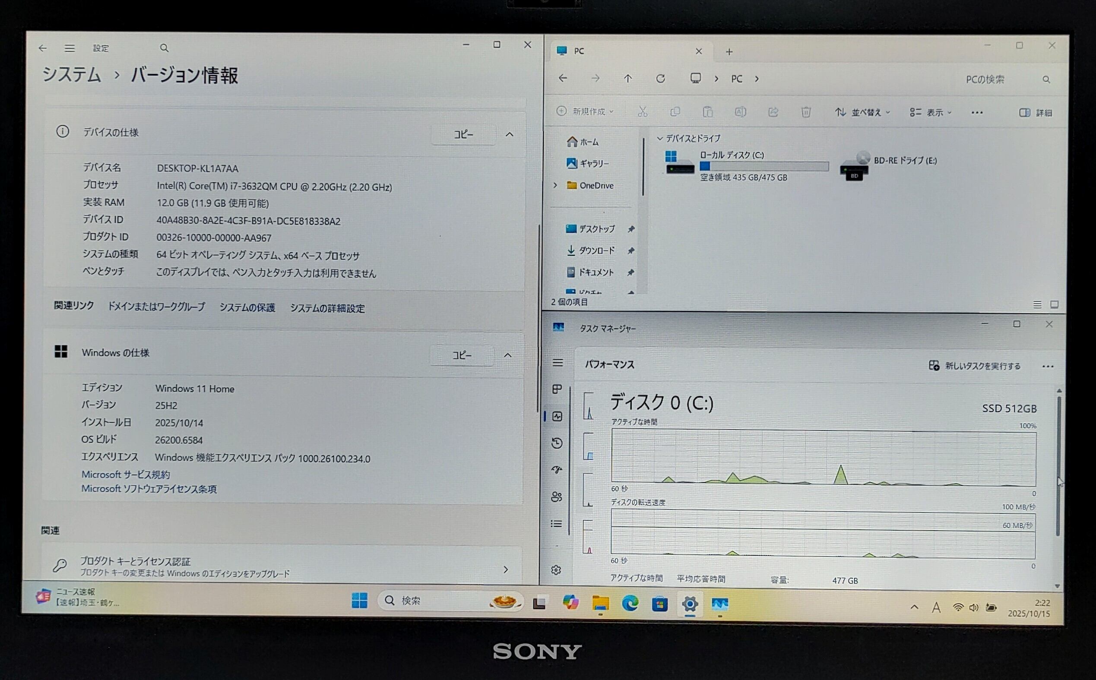Expand OneDrive in navigation pane
The height and width of the screenshot is (680, 1096).
pyautogui.click(x=555, y=185)
